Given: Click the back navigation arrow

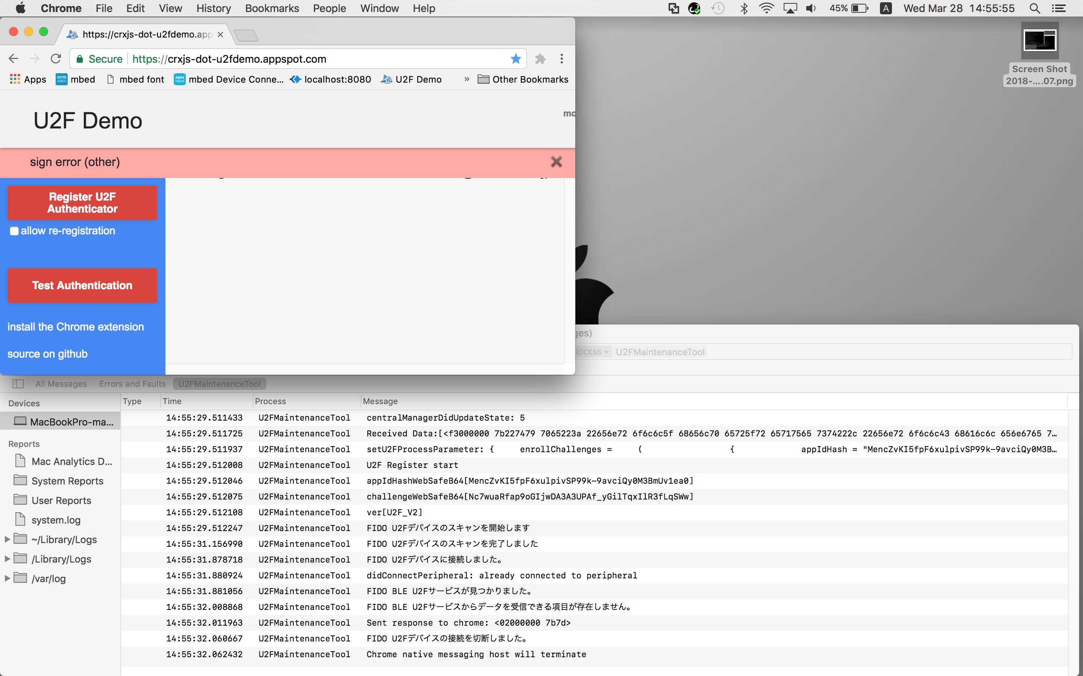Looking at the screenshot, I should point(14,59).
